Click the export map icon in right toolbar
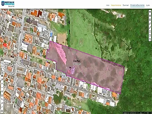This screenshot has width=152, height=114. click(x=150, y=35)
